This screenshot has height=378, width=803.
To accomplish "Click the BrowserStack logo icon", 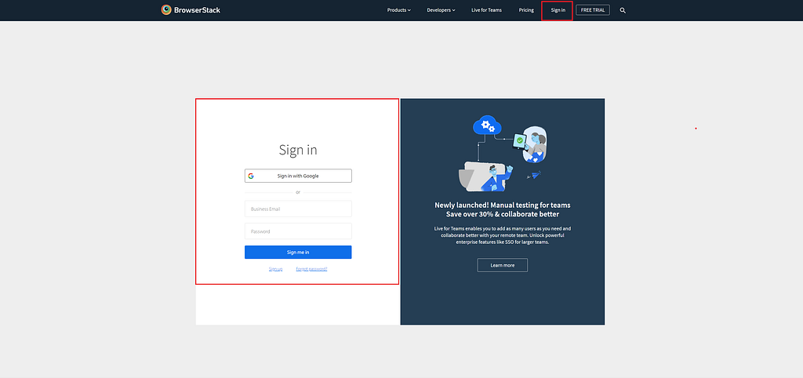I will tap(166, 9).
